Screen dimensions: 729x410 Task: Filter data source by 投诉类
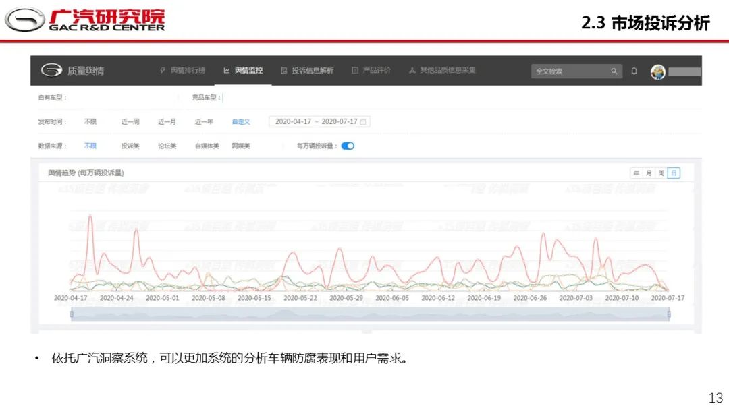click(130, 146)
